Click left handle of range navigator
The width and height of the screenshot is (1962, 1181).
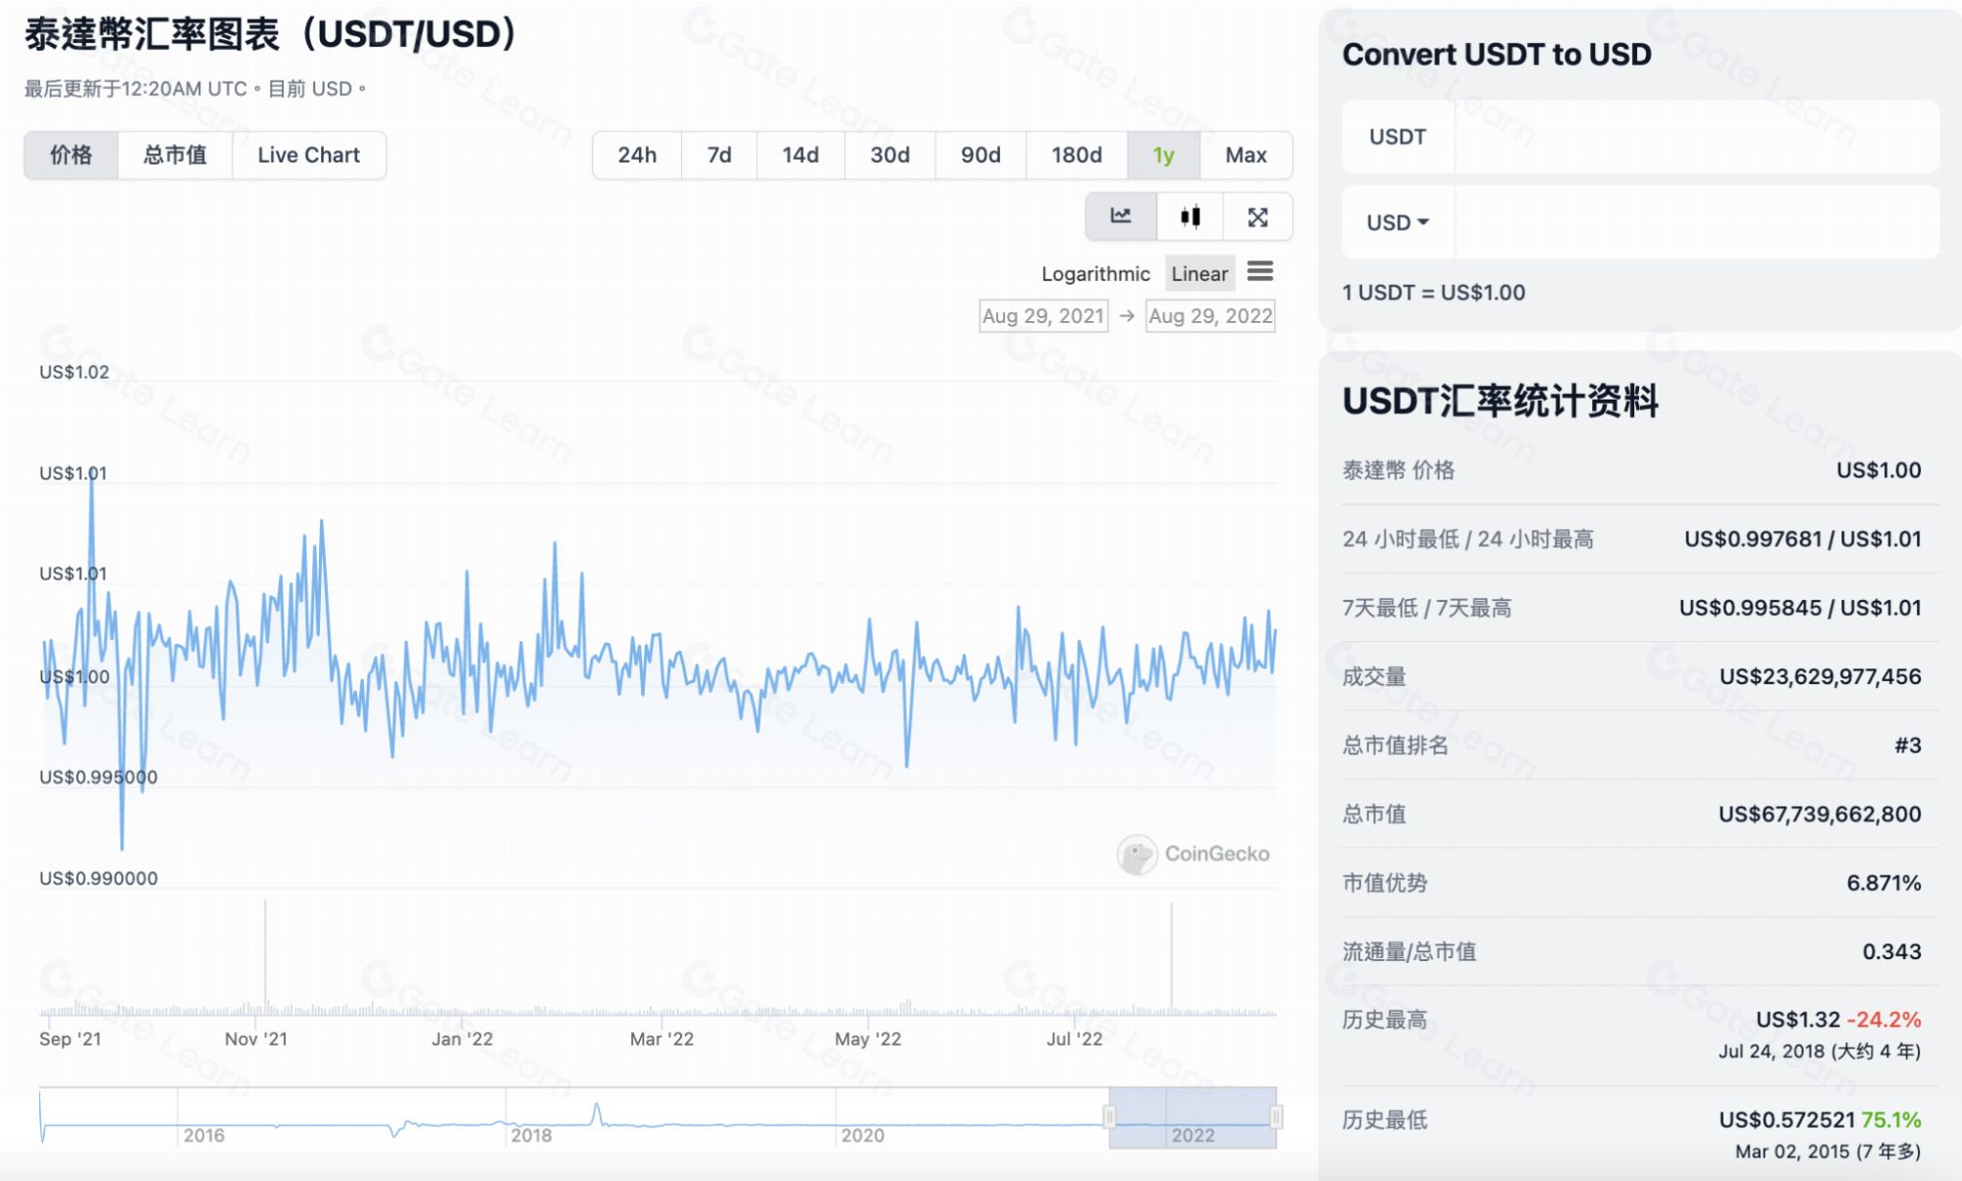1109,1117
